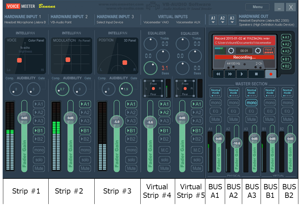Click Hardware Input 1 compressor knob
This screenshot has height=207, width=302.
[16, 89]
